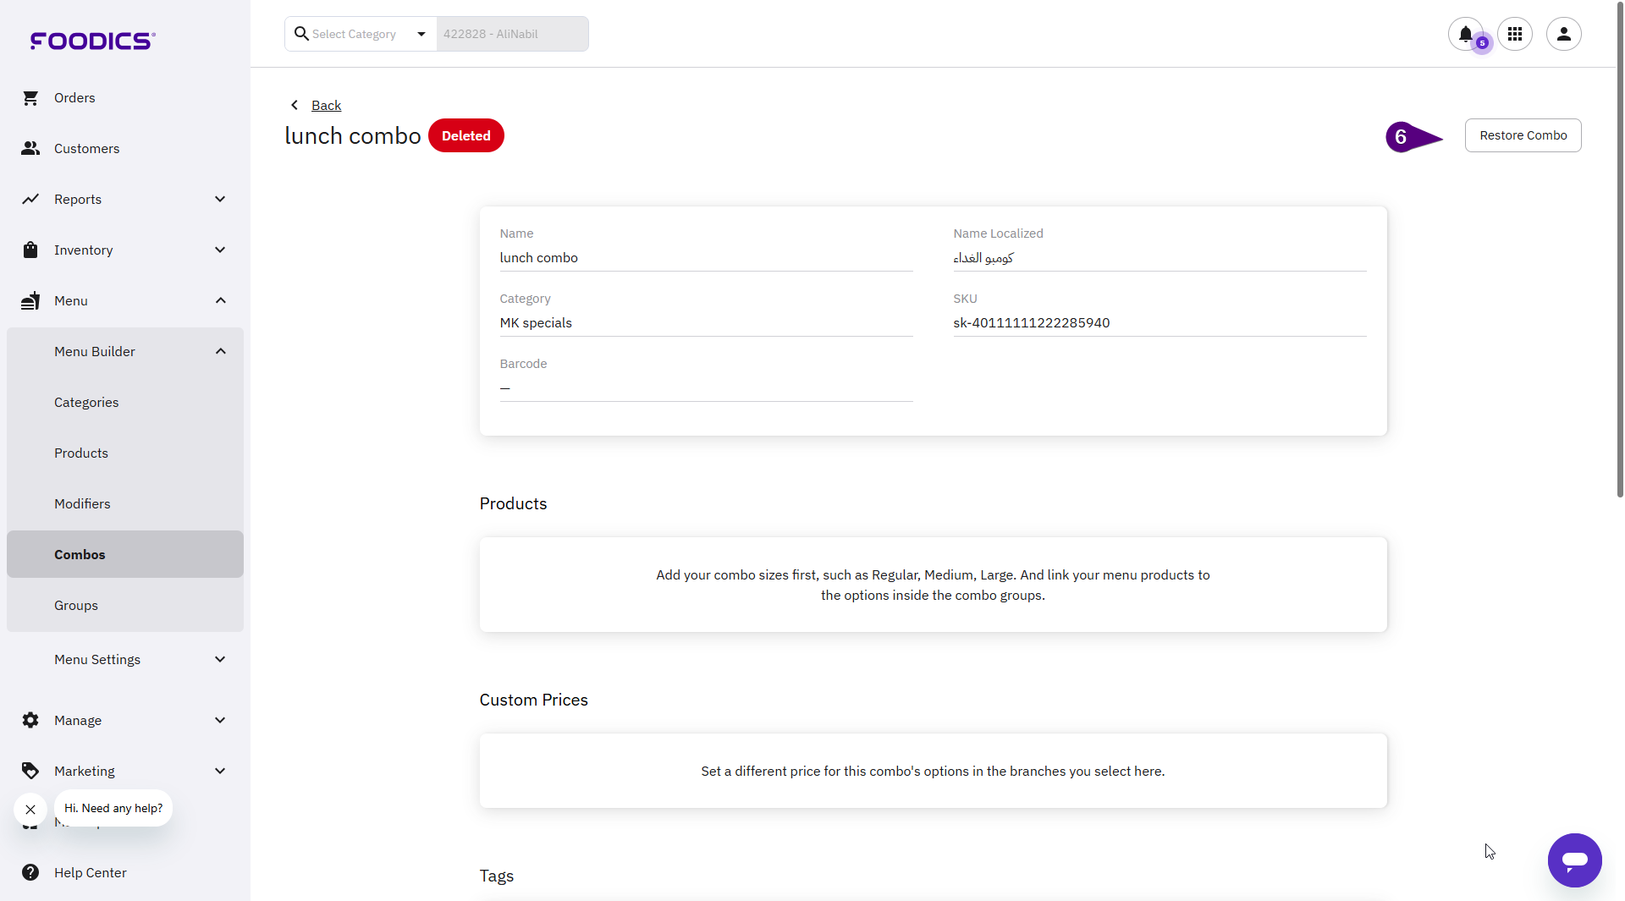
Task: Open the live chat bubble icon
Action: pyautogui.click(x=1574, y=860)
